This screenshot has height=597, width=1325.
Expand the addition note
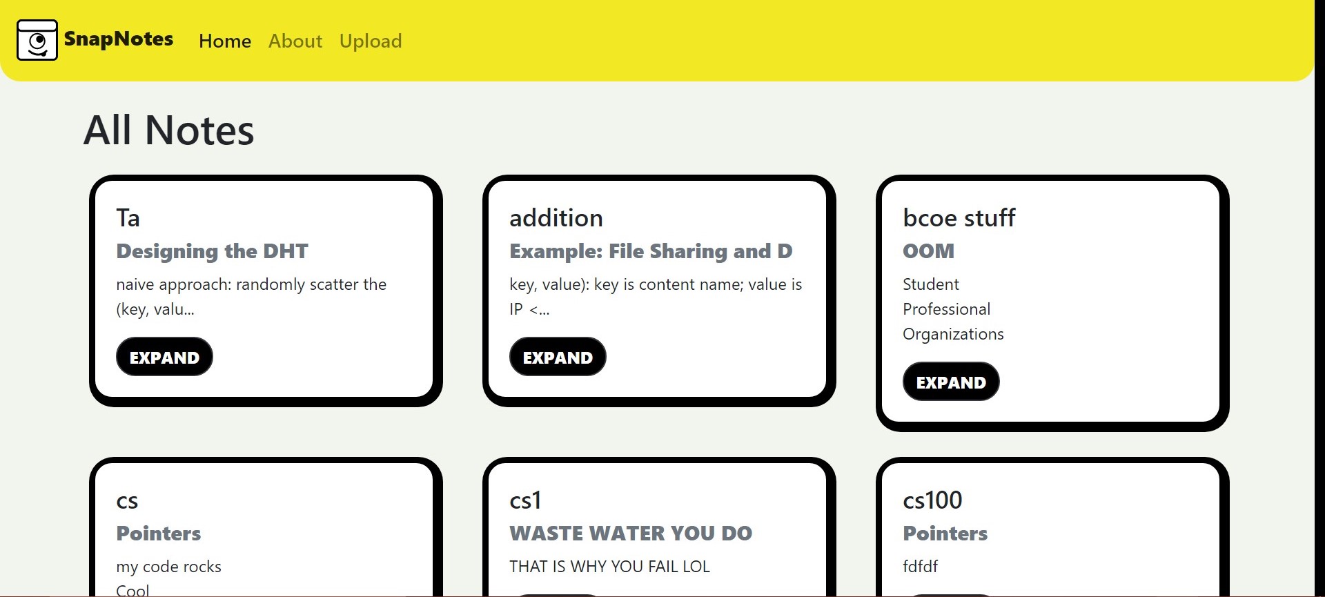[558, 357]
